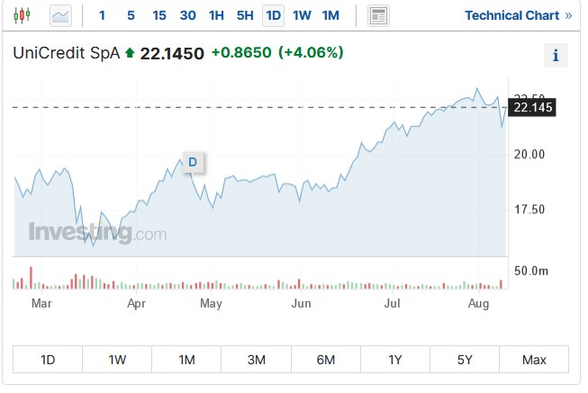Choose the 1M interval at top
Image resolution: width=588 pixels, height=393 pixels.
(x=330, y=15)
